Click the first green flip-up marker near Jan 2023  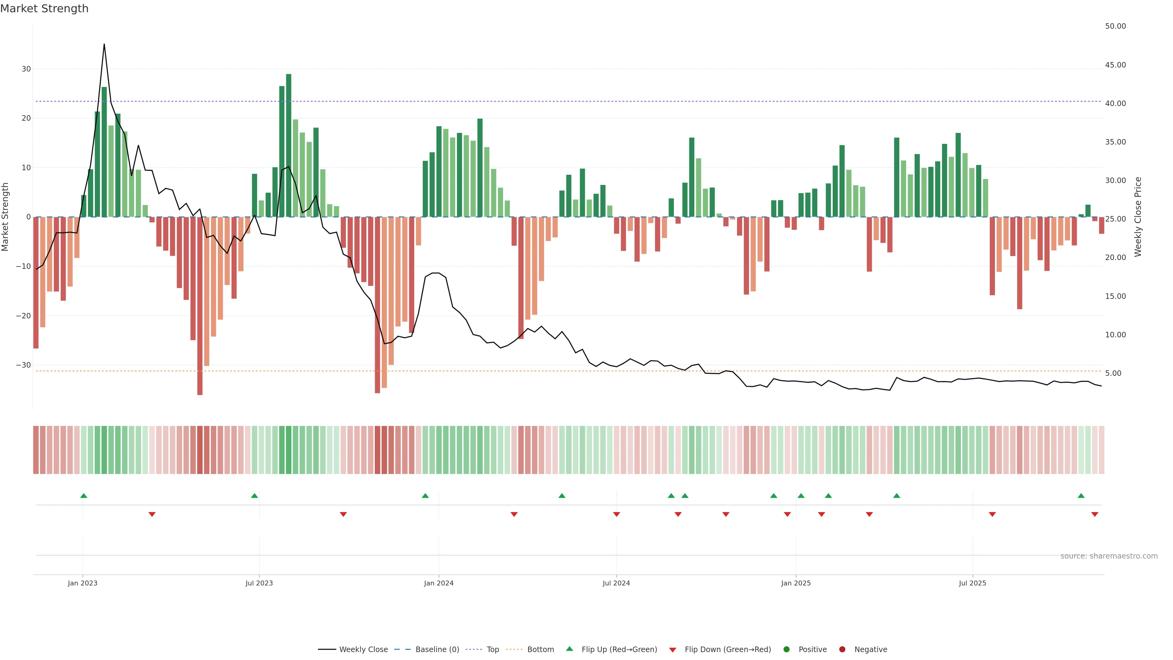point(84,496)
